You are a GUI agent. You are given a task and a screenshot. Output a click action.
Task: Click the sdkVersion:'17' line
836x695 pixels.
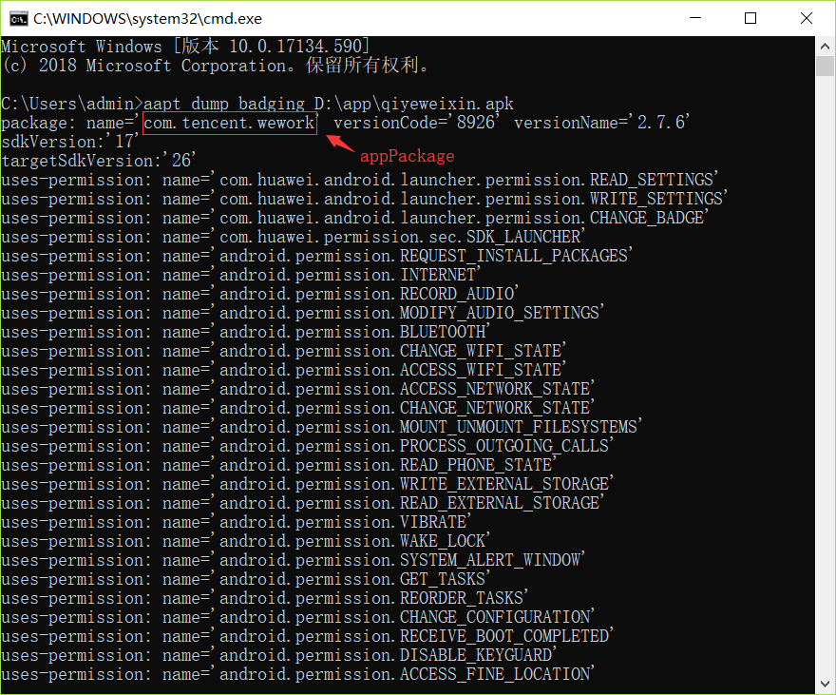coord(70,142)
